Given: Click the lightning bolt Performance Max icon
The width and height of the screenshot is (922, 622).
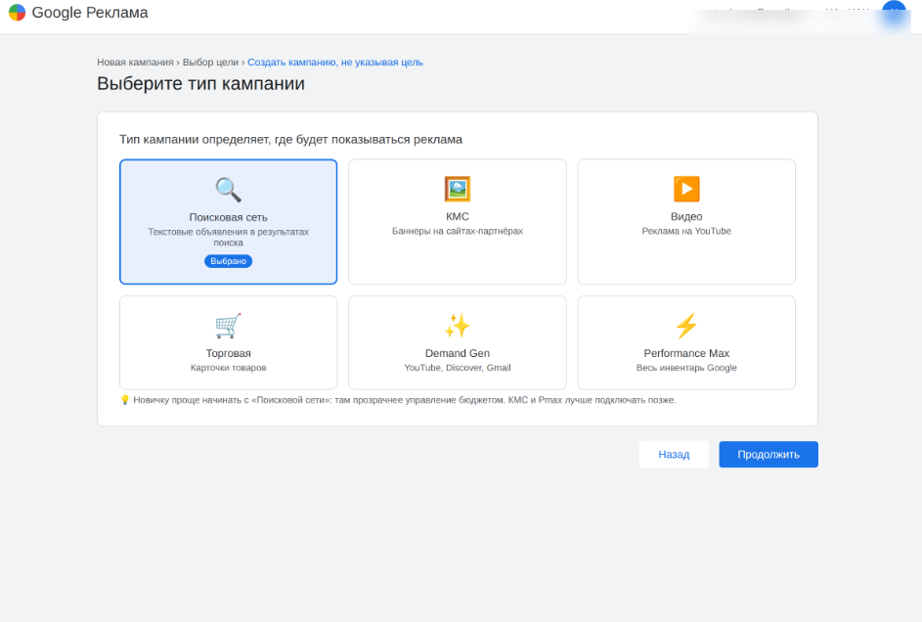Looking at the screenshot, I should click(686, 326).
